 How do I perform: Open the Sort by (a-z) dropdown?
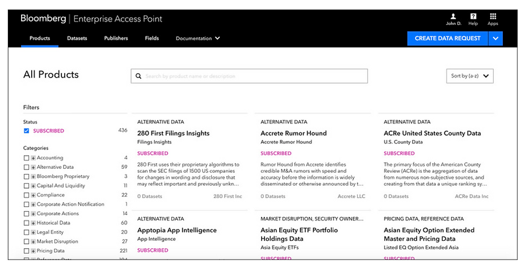point(470,76)
